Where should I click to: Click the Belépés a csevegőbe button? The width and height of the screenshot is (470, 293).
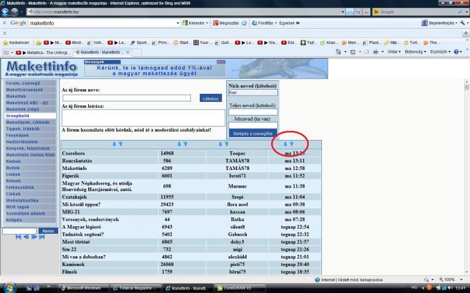(253, 134)
